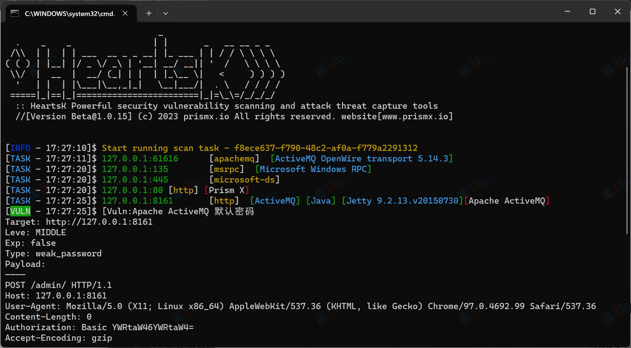The height and width of the screenshot is (348, 631).
Task: Click the blue INFO label
Action: pos(20,148)
